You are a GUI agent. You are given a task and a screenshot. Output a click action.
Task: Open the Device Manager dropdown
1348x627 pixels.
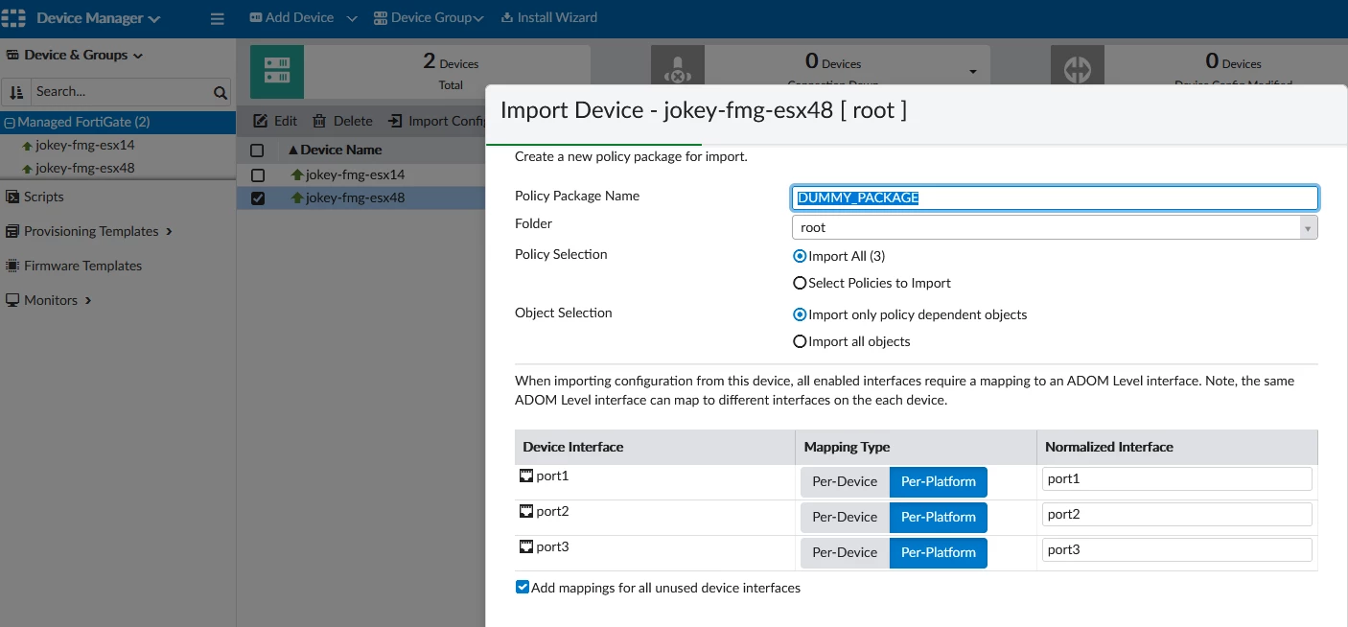click(x=98, y=18)
